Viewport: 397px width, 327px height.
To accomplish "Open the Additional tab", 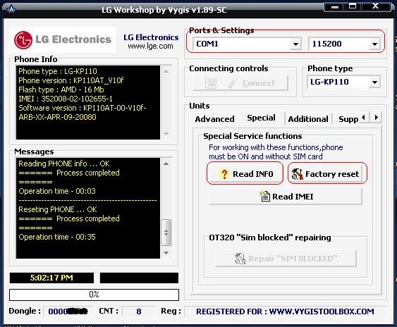I will click(x=308, y=119).
